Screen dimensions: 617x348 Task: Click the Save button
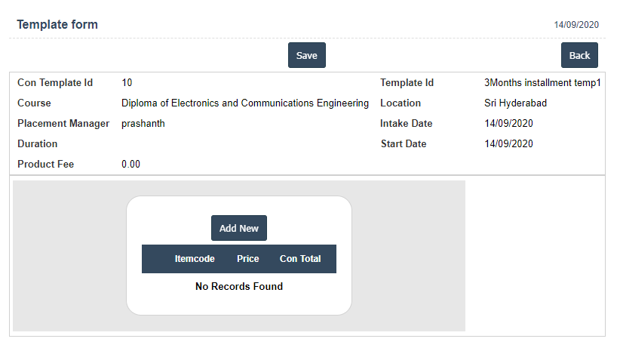[306, 55]
